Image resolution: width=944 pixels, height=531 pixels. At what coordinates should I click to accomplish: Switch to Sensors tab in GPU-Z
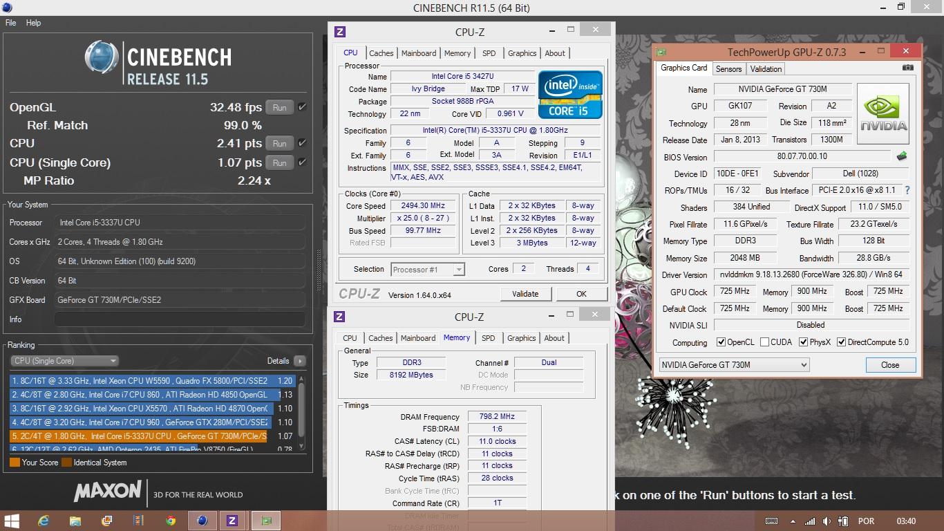coord(728,68)
